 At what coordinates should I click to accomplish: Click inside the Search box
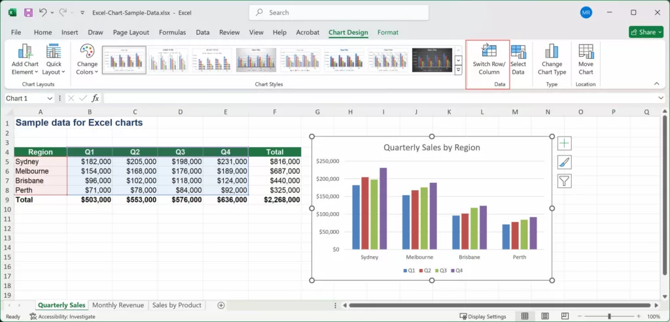(338, 13)
